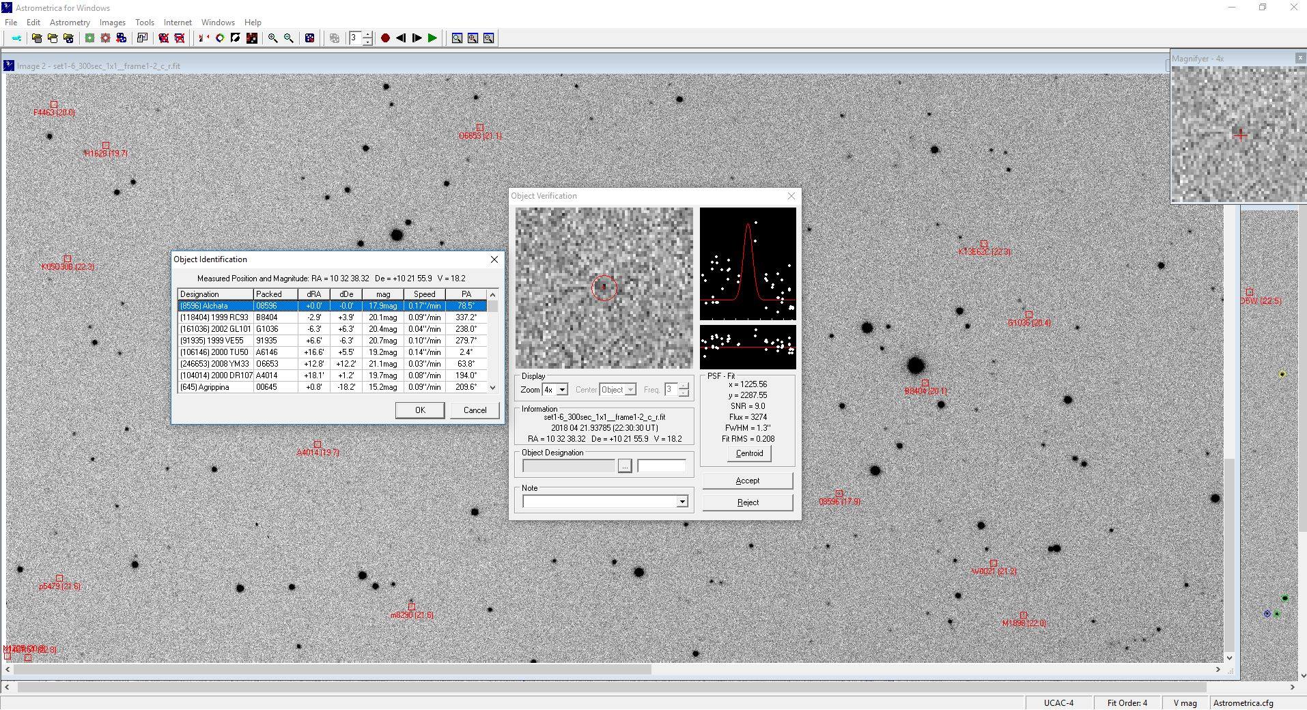Open program settings wrench icon
This screenshot has height=710, width=1307.
click(16, 38)
